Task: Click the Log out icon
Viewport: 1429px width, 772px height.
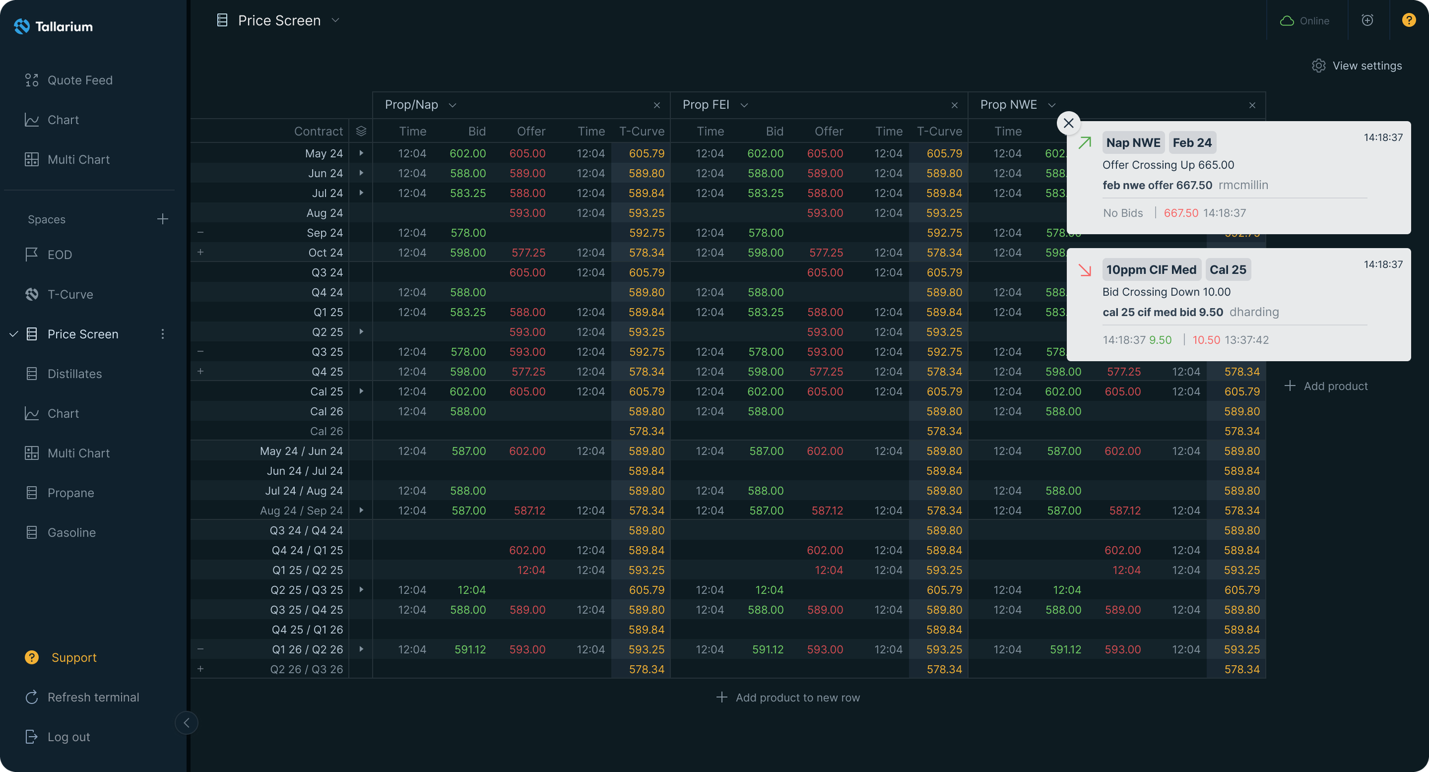Action: [x=31, y=737]
